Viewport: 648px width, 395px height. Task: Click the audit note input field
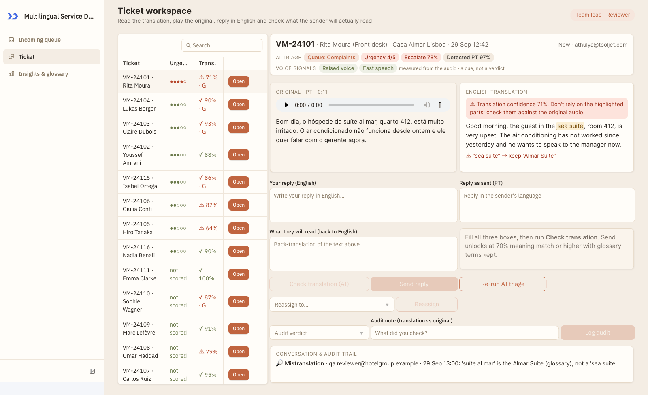pos(465,333)
